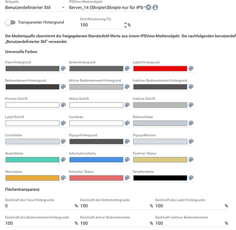
Task: Open palette icon next to Aktive Schrift
Action: 127,105
